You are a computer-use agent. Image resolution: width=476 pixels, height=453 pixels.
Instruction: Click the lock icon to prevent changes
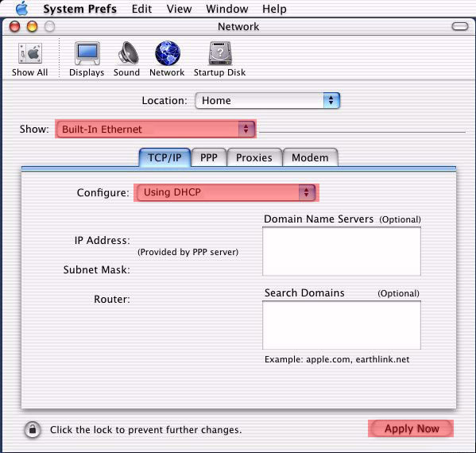(33, 429)
